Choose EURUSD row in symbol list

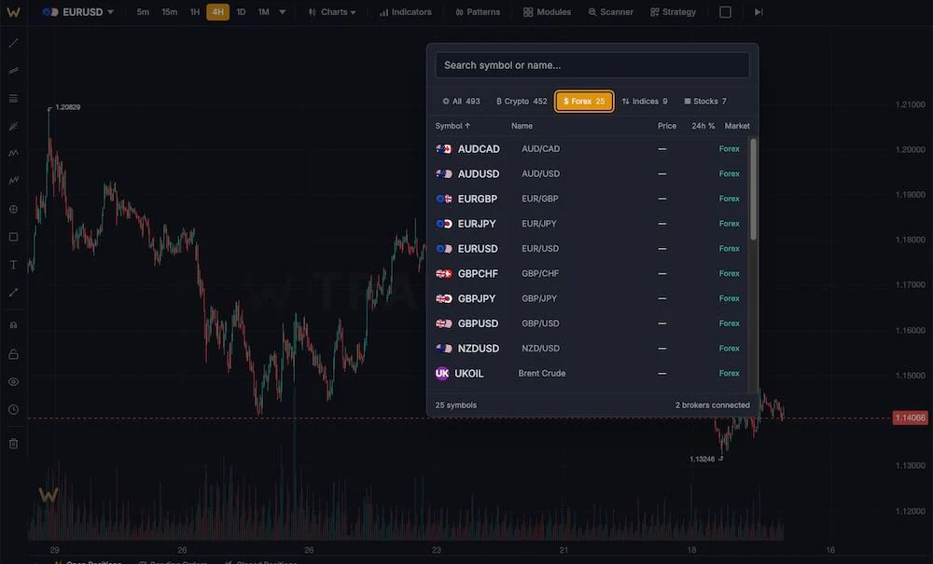[x=589, y=249]
